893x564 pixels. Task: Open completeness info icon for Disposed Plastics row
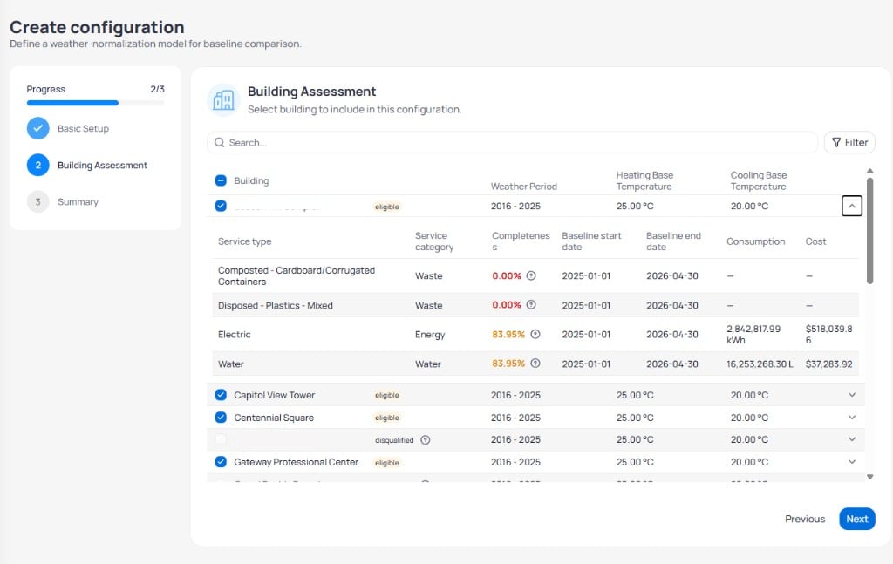(531, 304)
